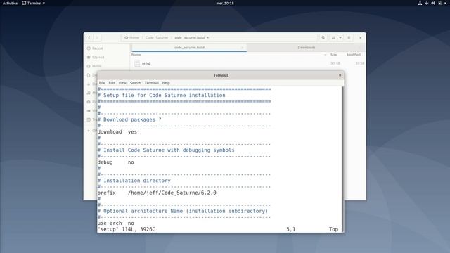
Task: Click the cursor position '5,1' indicator
Action: [x=290, y=229]
